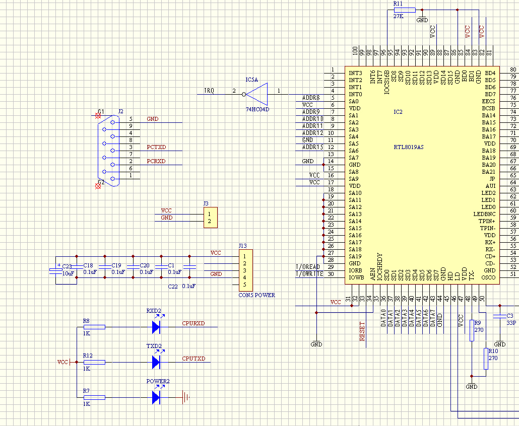Image resolution: width=519 pixels, height=426 pixels.
Task: Click the DATA0 net label
Action: point(383,318)
